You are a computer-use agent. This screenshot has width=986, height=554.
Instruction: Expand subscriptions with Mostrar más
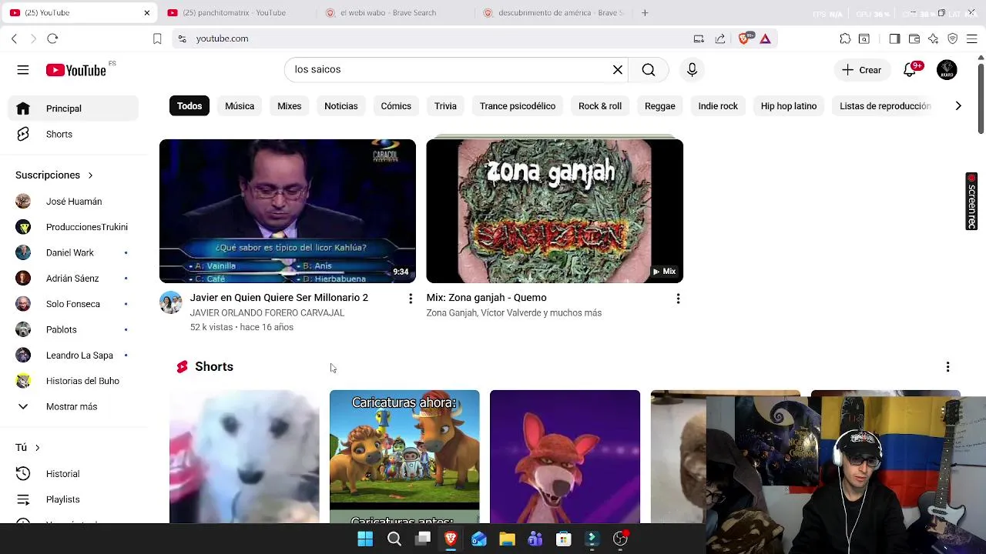click(x=73, y=406)
